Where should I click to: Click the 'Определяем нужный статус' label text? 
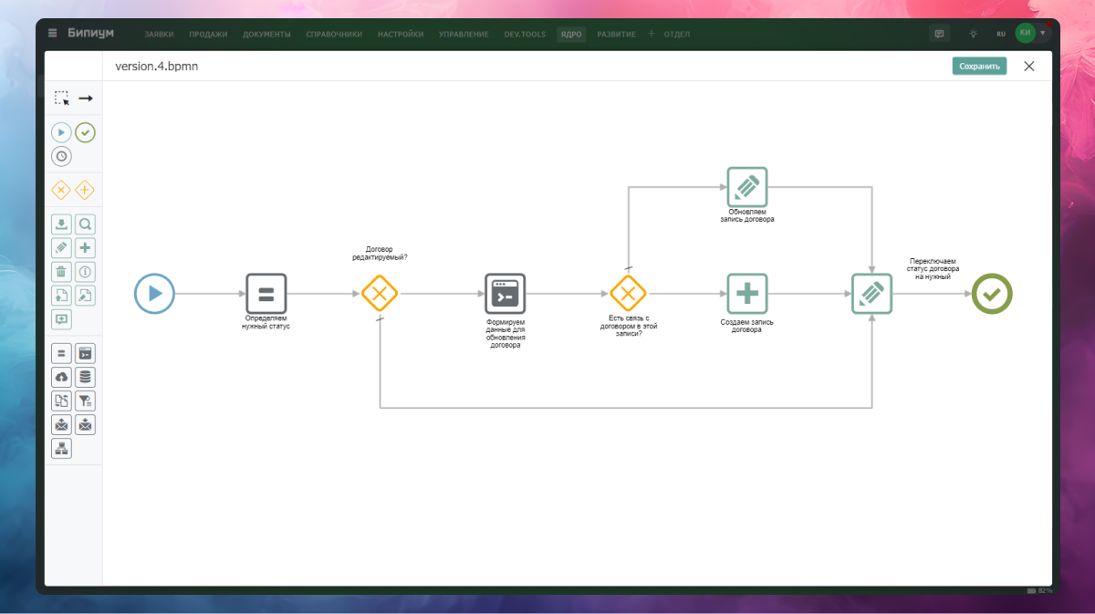coord(266,322)
